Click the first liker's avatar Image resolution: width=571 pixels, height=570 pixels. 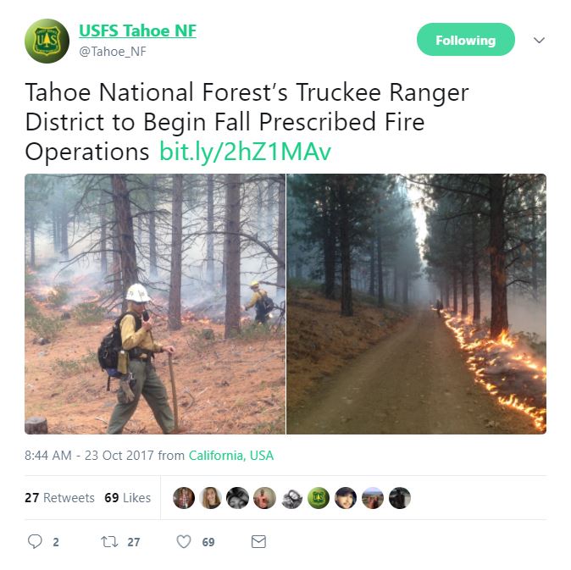[184, 497]
